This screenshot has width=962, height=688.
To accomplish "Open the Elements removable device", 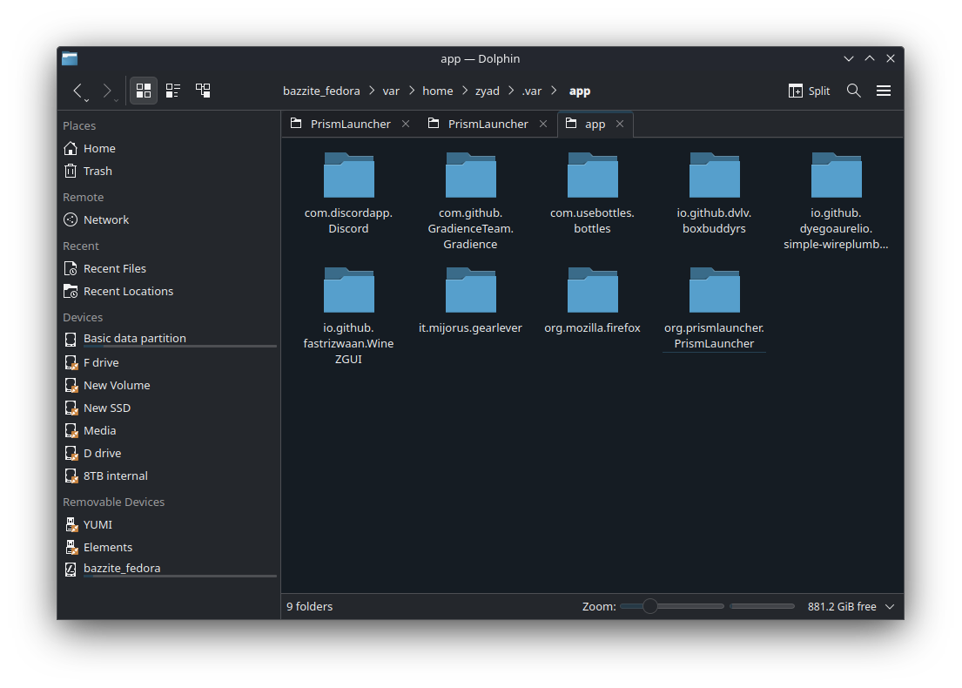I will pos(169,548).
